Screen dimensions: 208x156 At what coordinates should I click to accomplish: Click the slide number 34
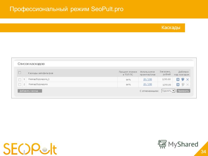coord(203,152)
